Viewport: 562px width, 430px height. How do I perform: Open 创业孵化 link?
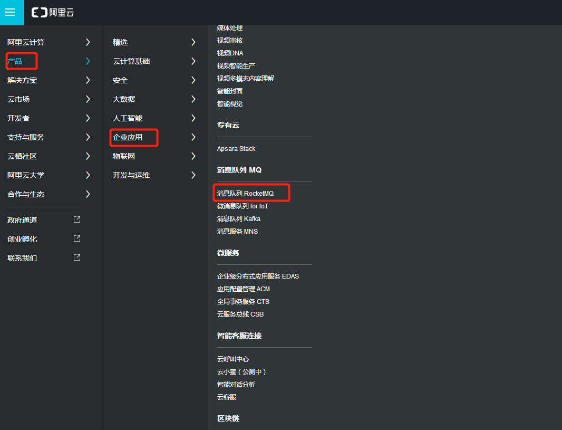[22, 239]
